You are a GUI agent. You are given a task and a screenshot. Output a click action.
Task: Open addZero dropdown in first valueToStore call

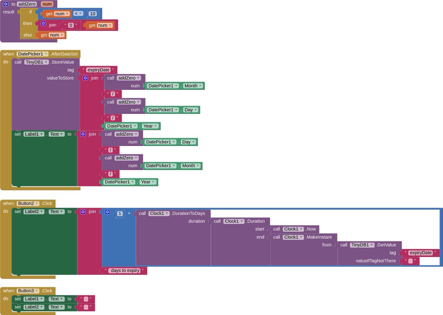pos(129,78)
